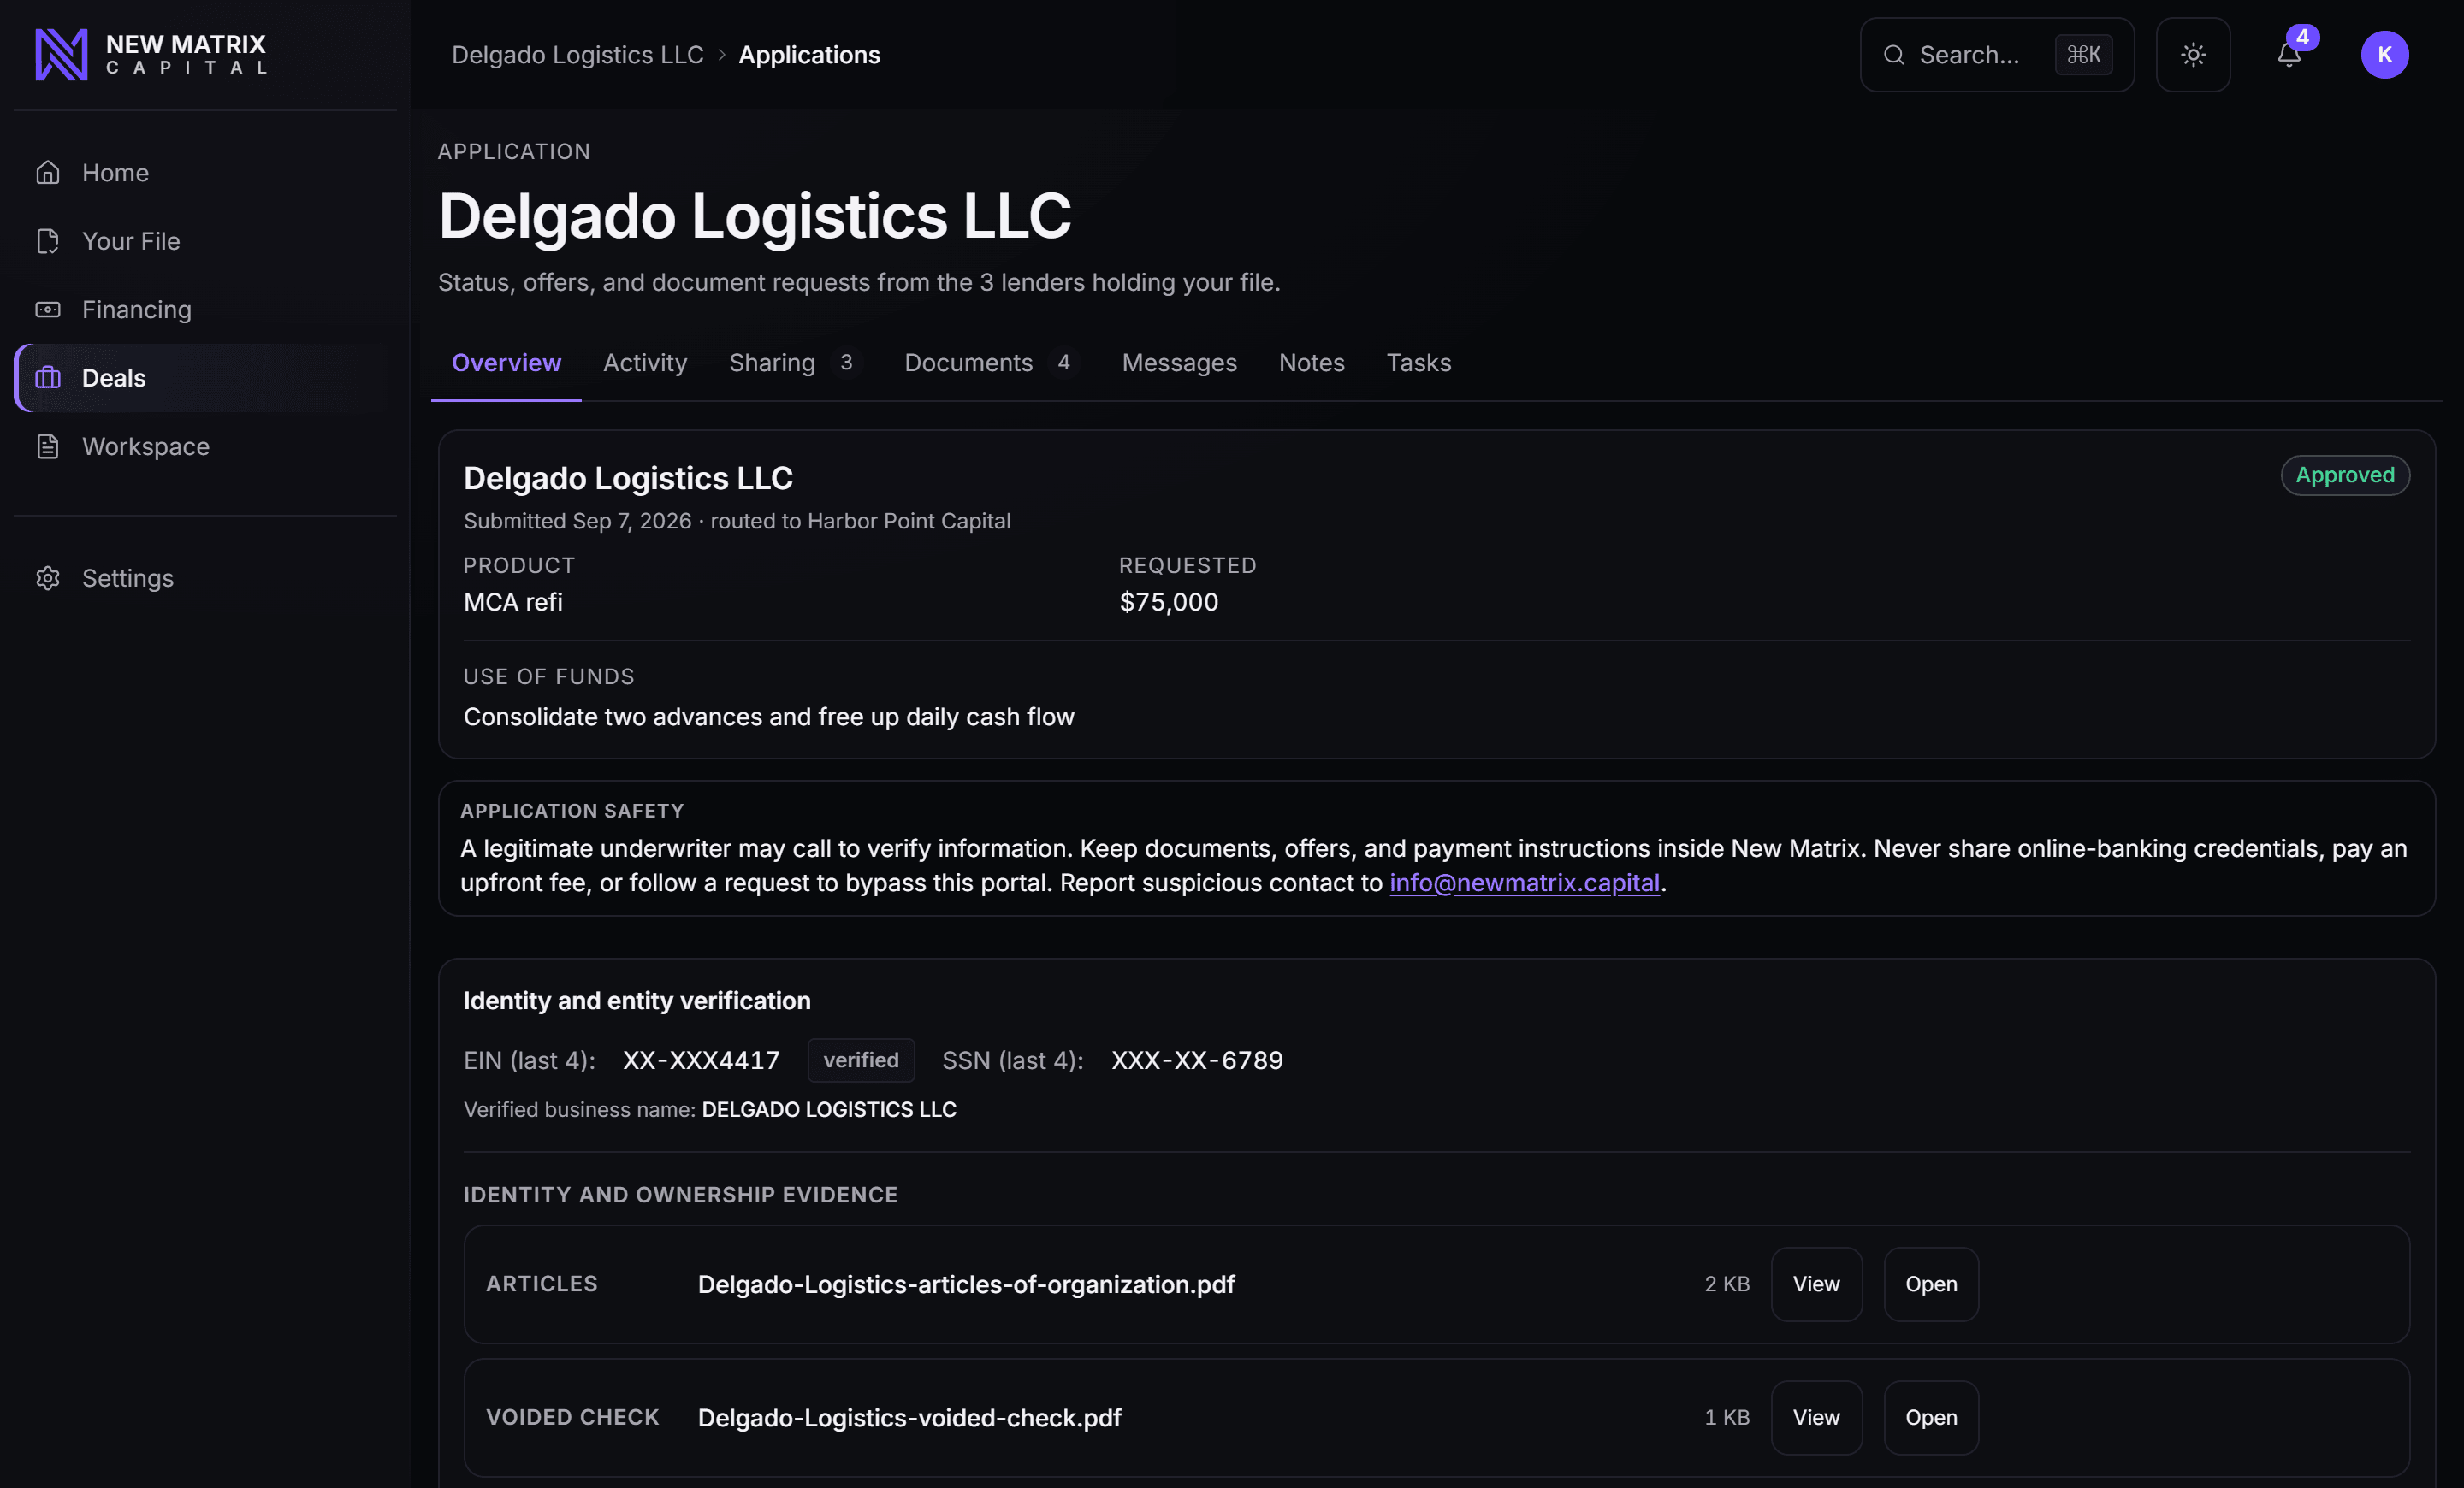Toggle the light/dark theme sun button
Viewport: 2464px width, 1488px height.
pos(2193,54)
